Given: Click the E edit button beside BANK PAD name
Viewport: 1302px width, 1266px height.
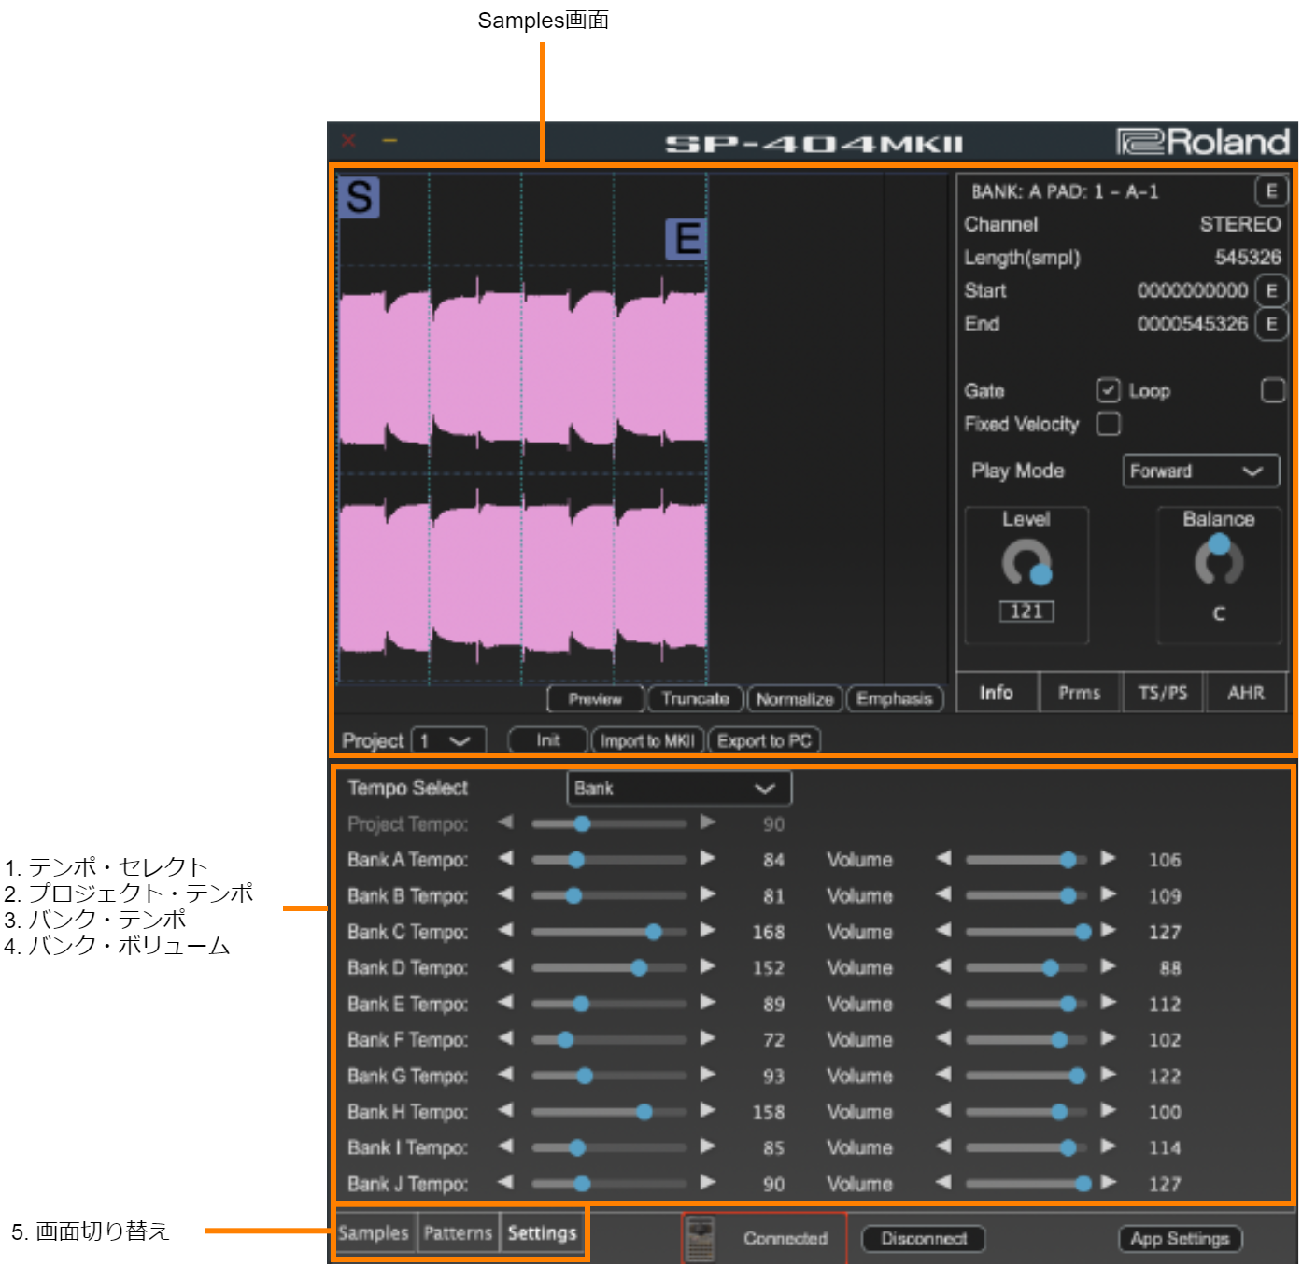Looking at the screenshot, I should tap(1270, 191).
